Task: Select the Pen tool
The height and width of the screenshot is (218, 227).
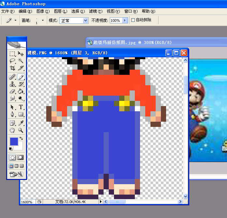Action: (12, 114)
